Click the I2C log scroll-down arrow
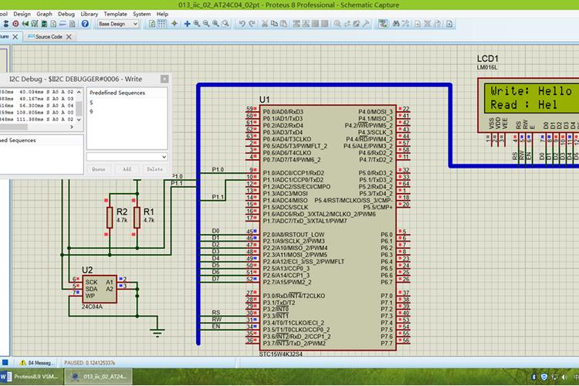Screen dimensions: 579x386 [79, 120]
